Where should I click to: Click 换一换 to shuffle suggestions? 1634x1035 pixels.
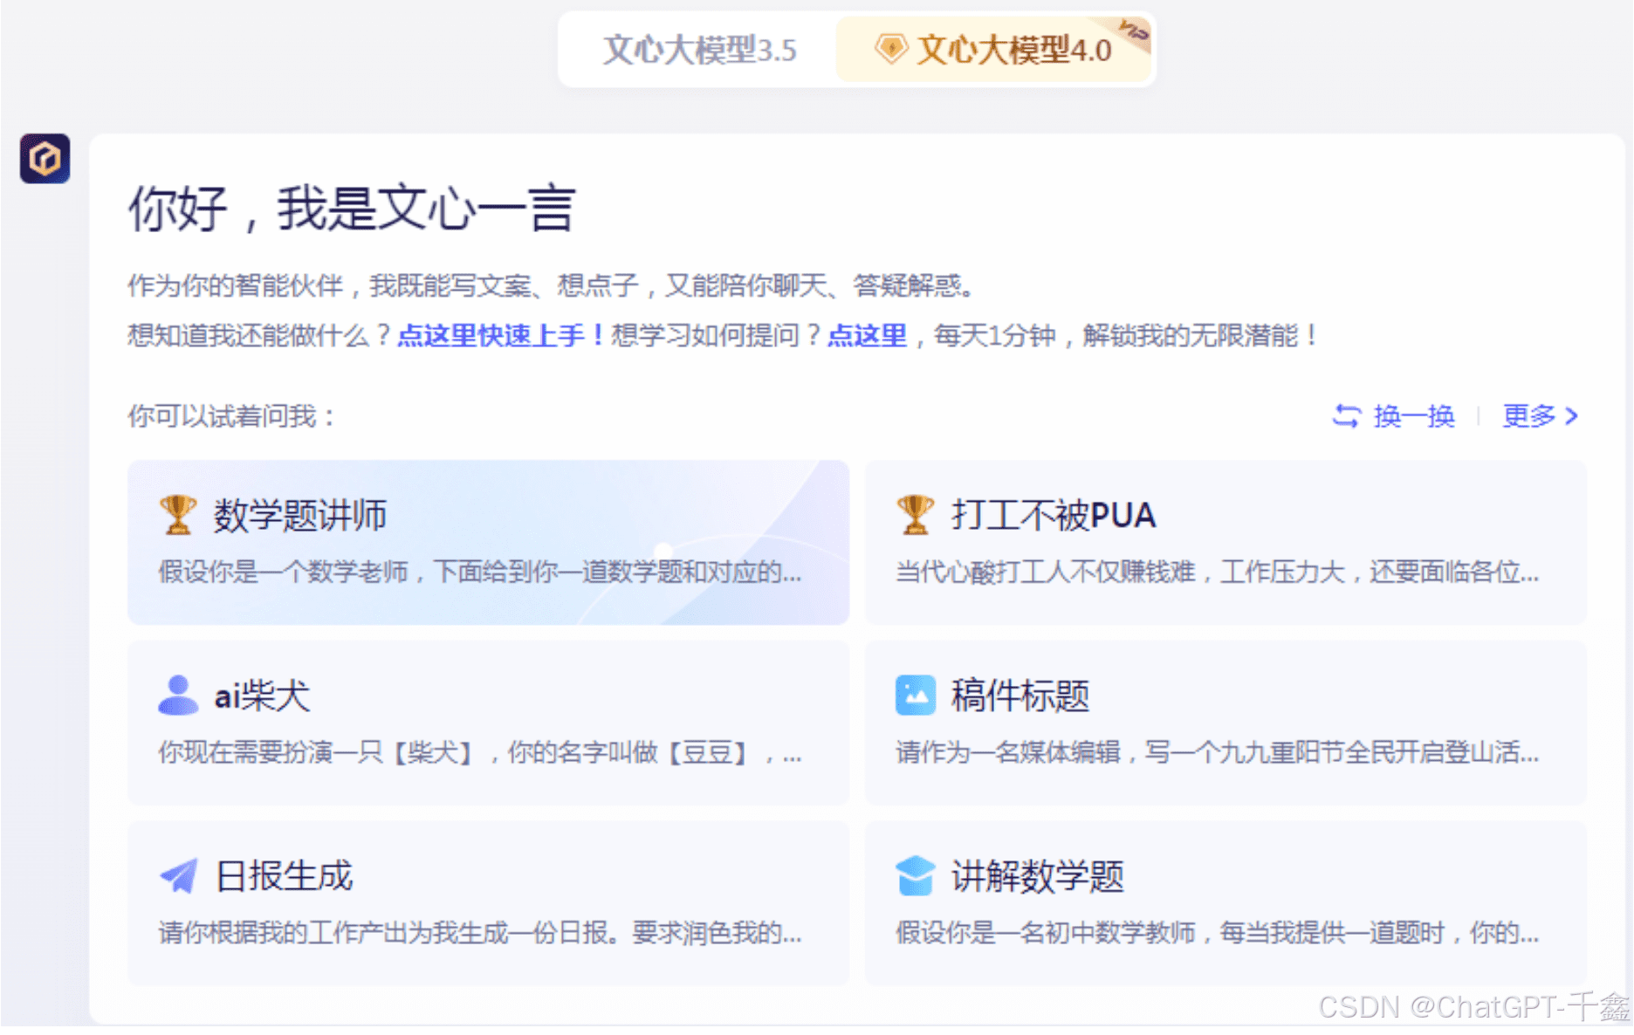tap(1414, 416)
